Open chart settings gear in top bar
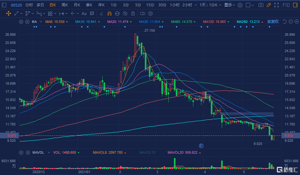 tap(240, 5)
